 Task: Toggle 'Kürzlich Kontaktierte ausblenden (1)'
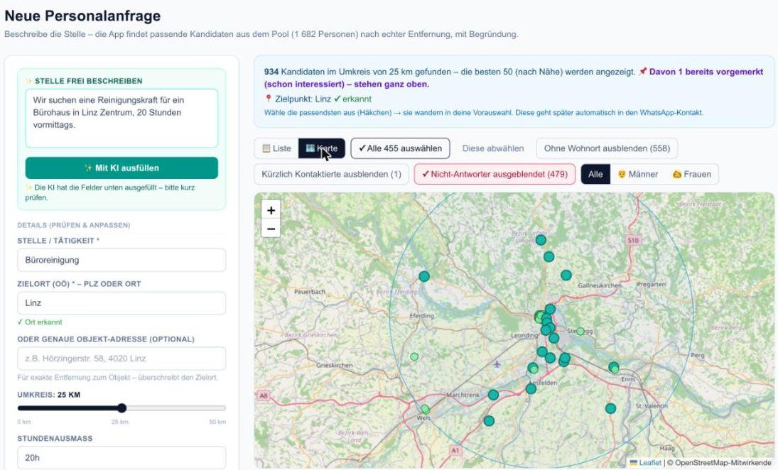tap(331, 174)
